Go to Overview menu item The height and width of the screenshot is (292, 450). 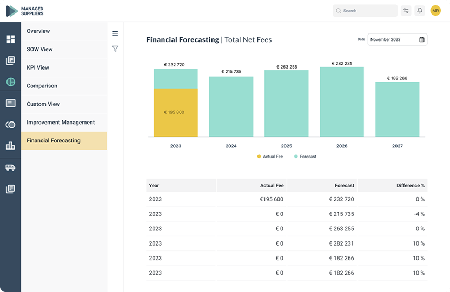pyautogui.click(x=64, y=31)
